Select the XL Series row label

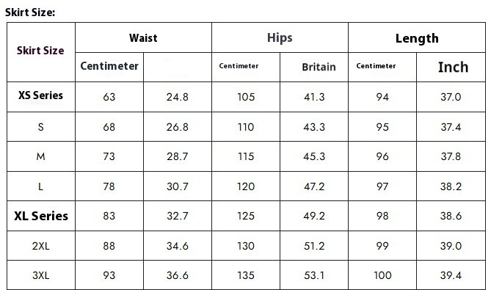[x=40, y=216]
